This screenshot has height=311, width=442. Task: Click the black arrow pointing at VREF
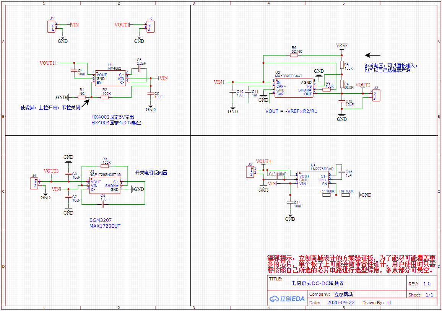372,55
